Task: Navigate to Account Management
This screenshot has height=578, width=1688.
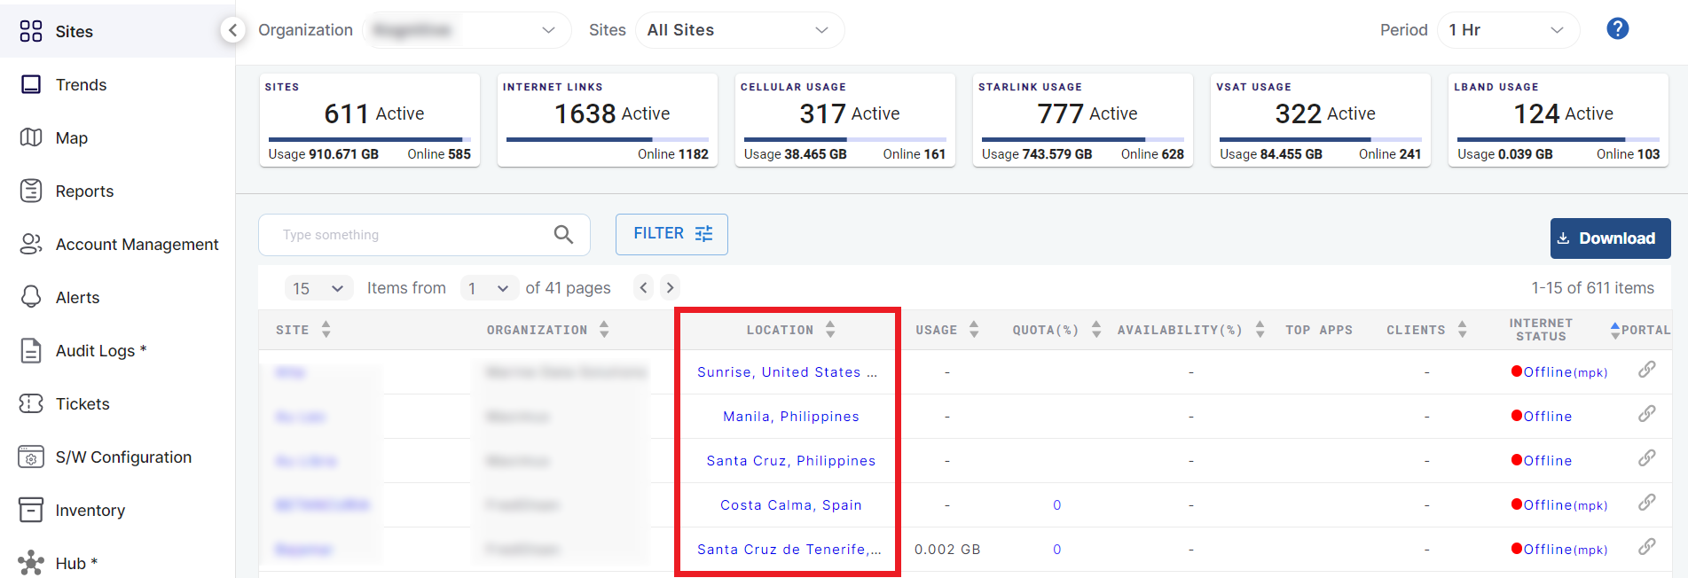Action: click(137, 245)
